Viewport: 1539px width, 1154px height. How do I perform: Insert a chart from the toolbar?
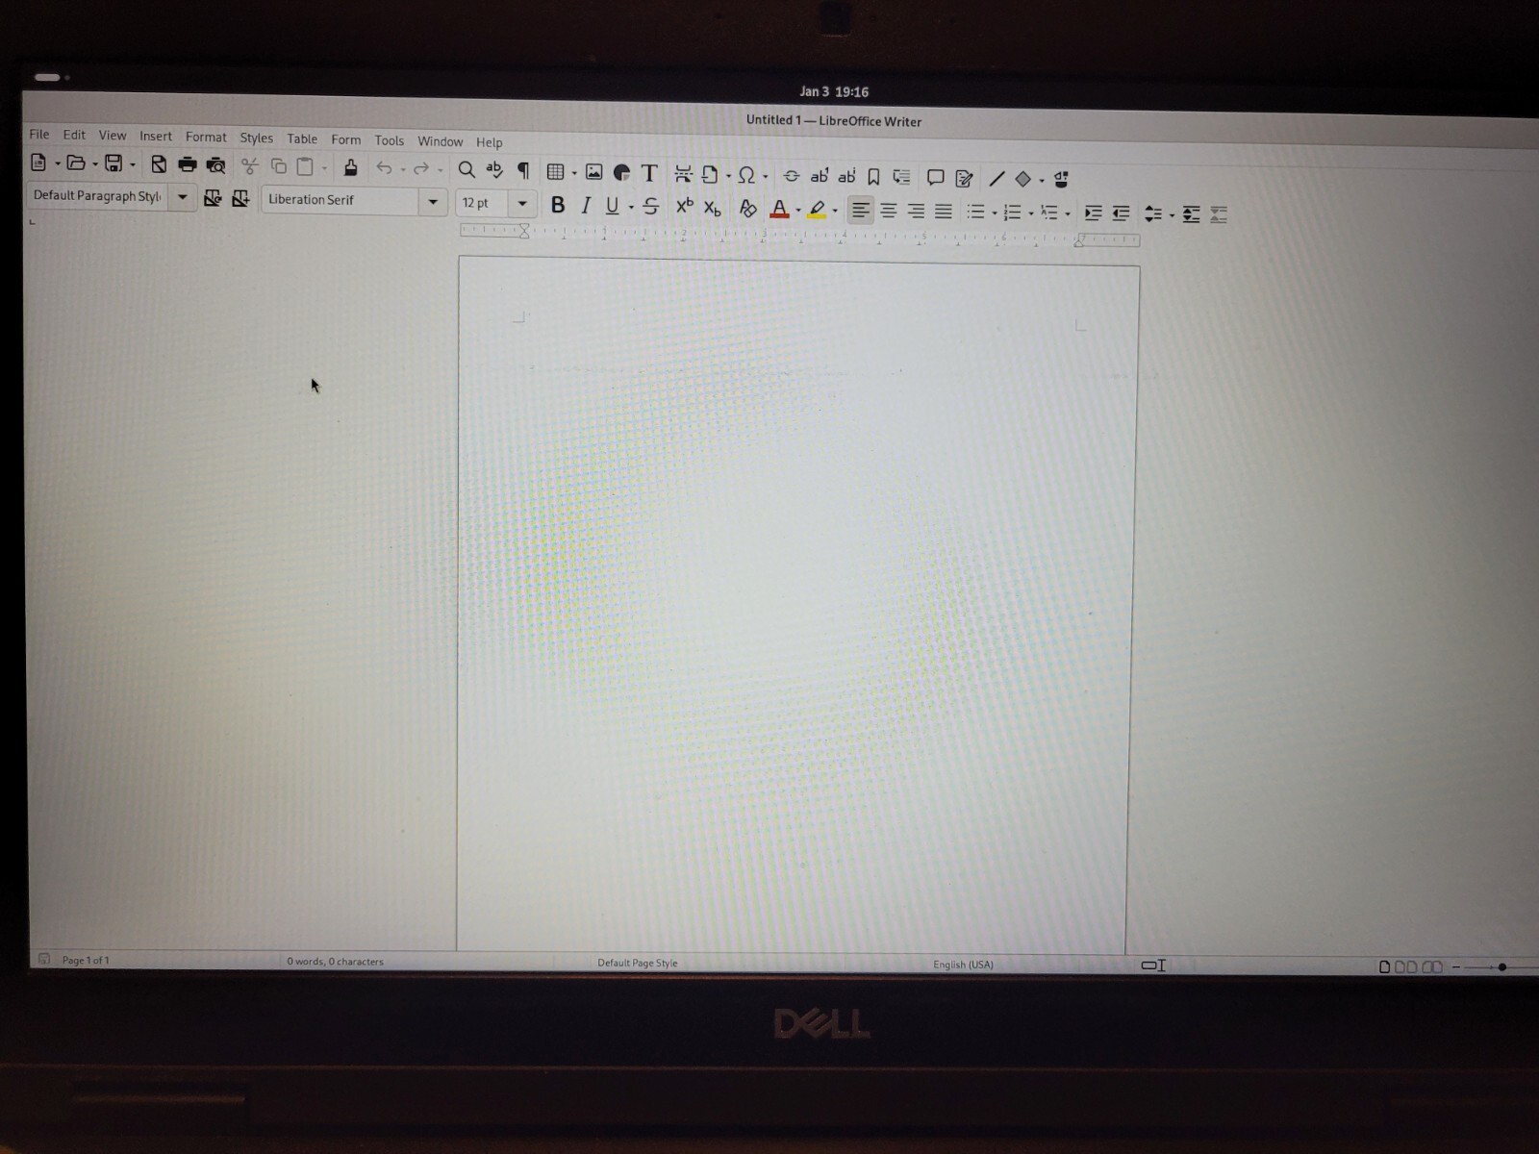coord(621,173)
